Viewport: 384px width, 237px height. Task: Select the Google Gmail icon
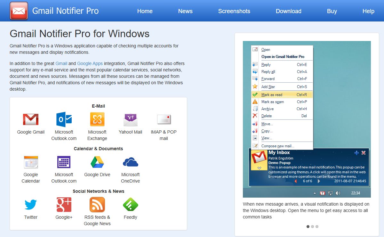click(x=31, y=119)
